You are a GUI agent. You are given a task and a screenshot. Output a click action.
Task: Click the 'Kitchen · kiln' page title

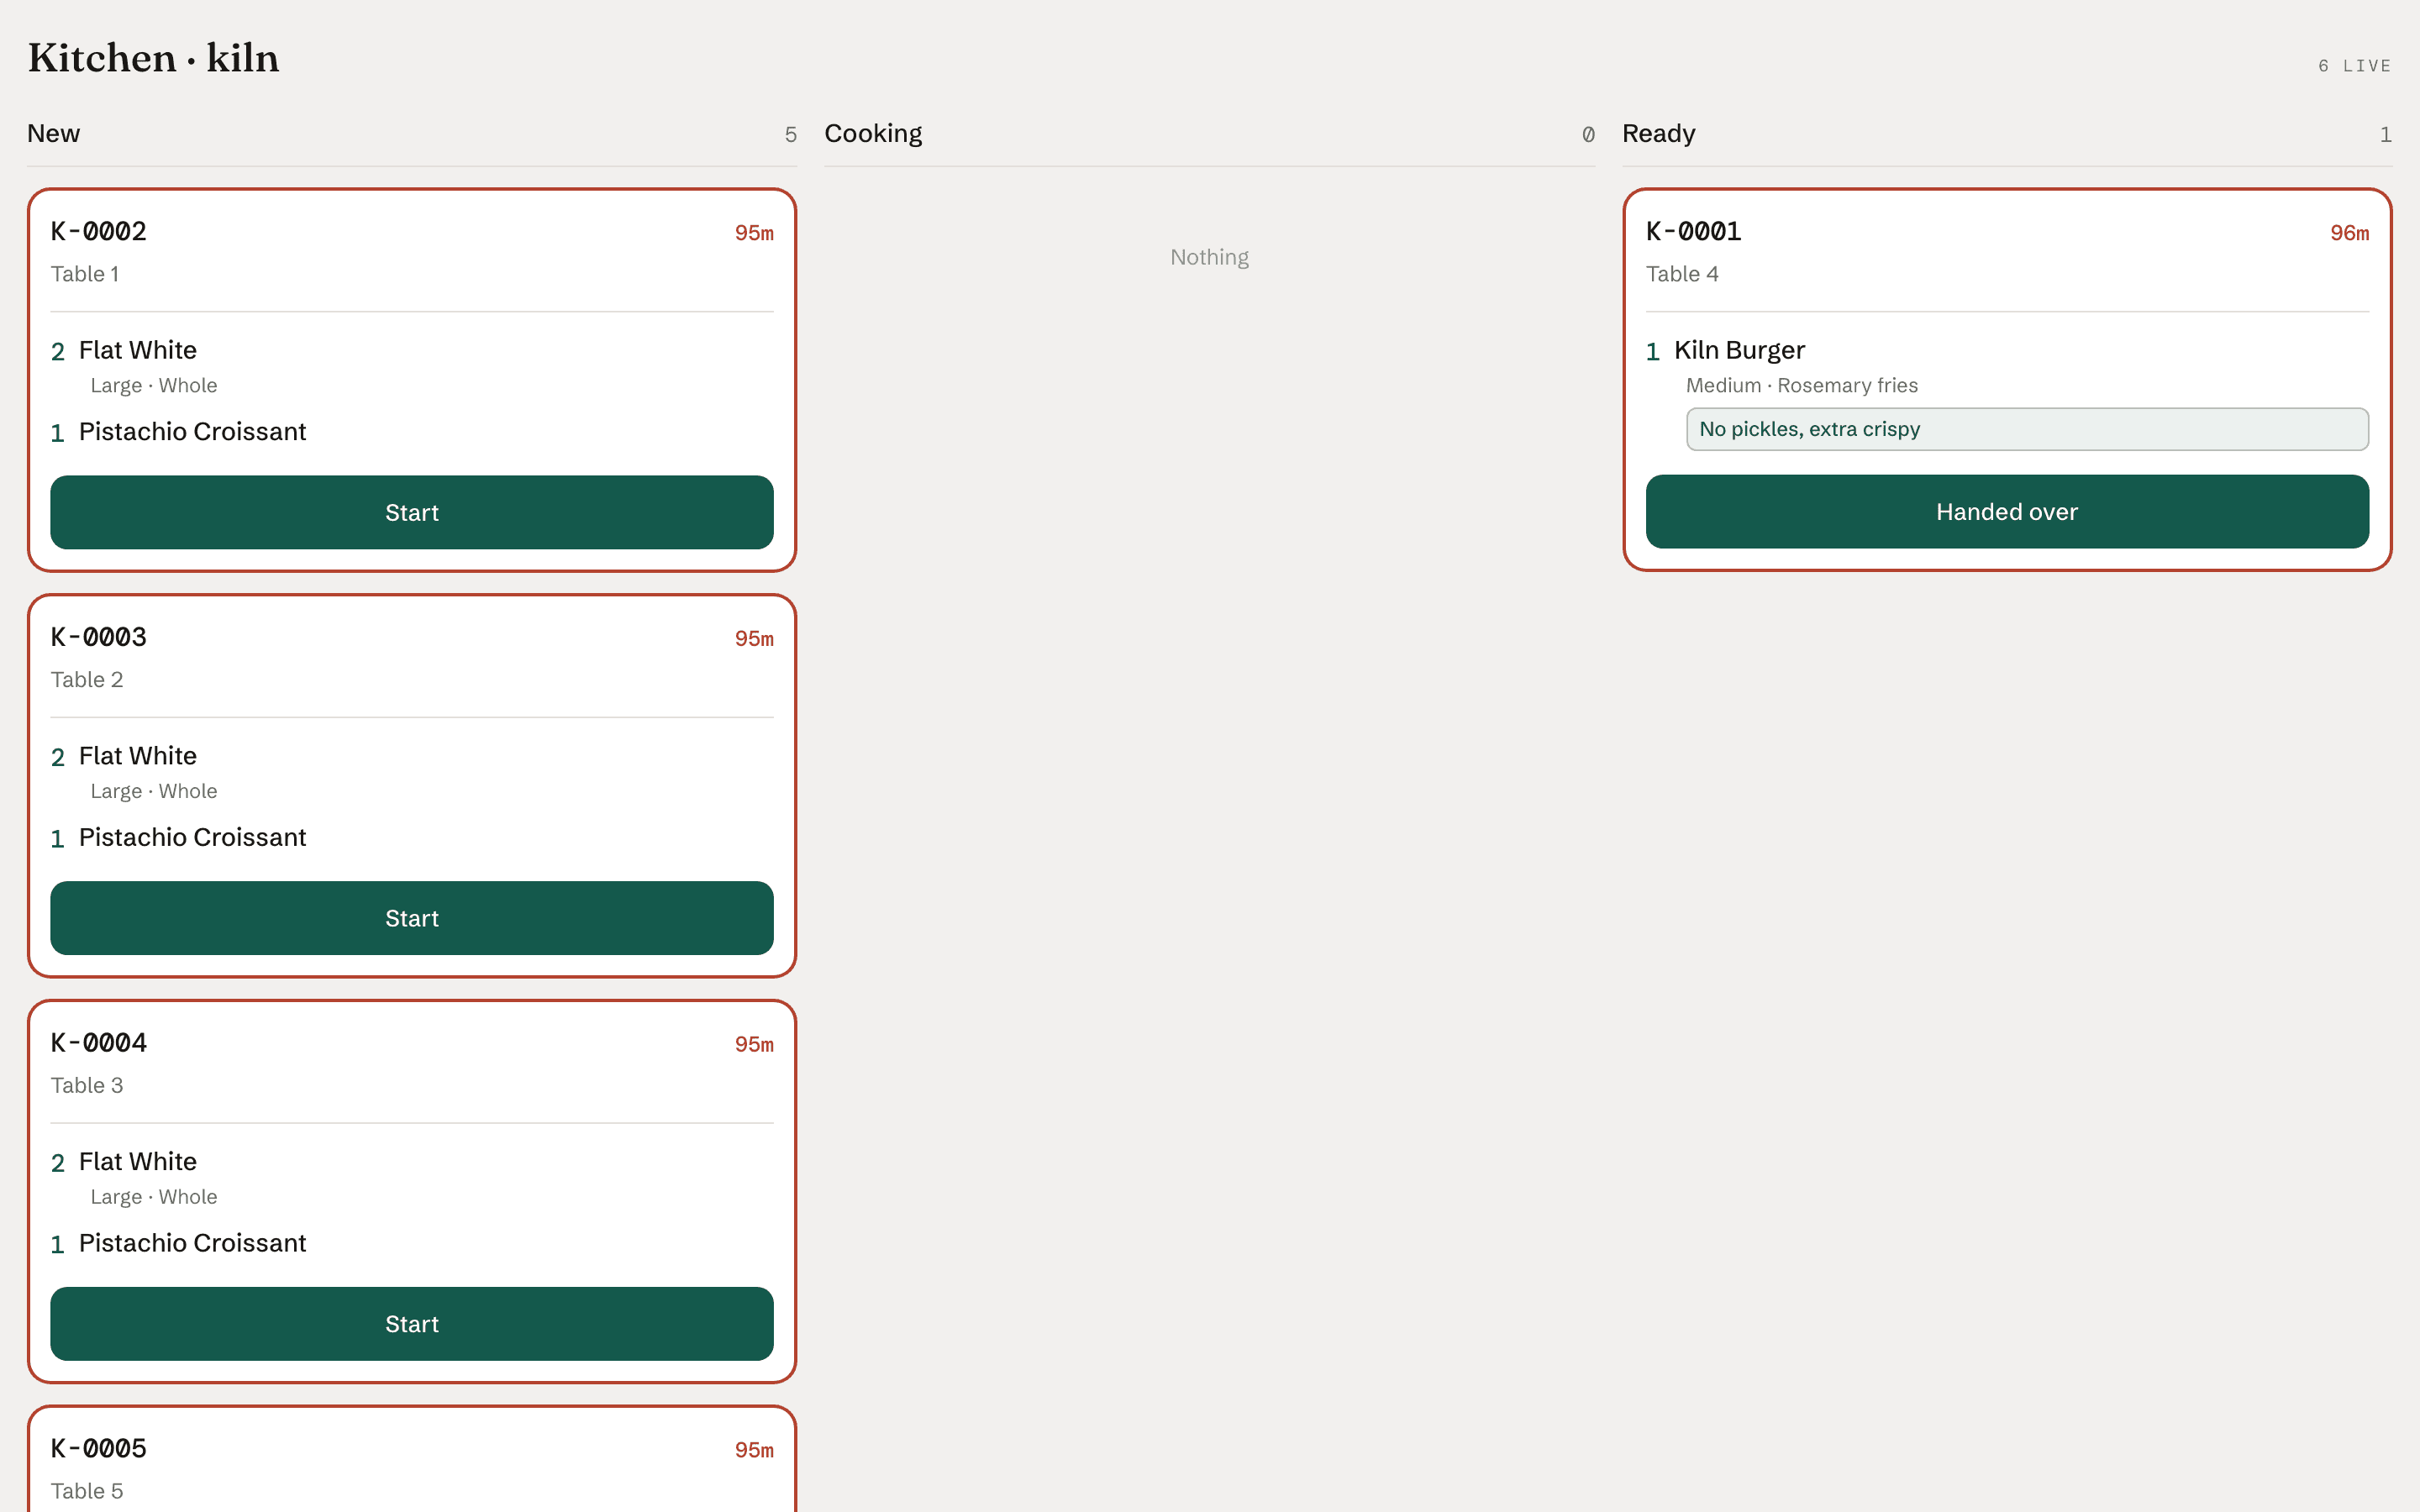[x=153, y=58]
